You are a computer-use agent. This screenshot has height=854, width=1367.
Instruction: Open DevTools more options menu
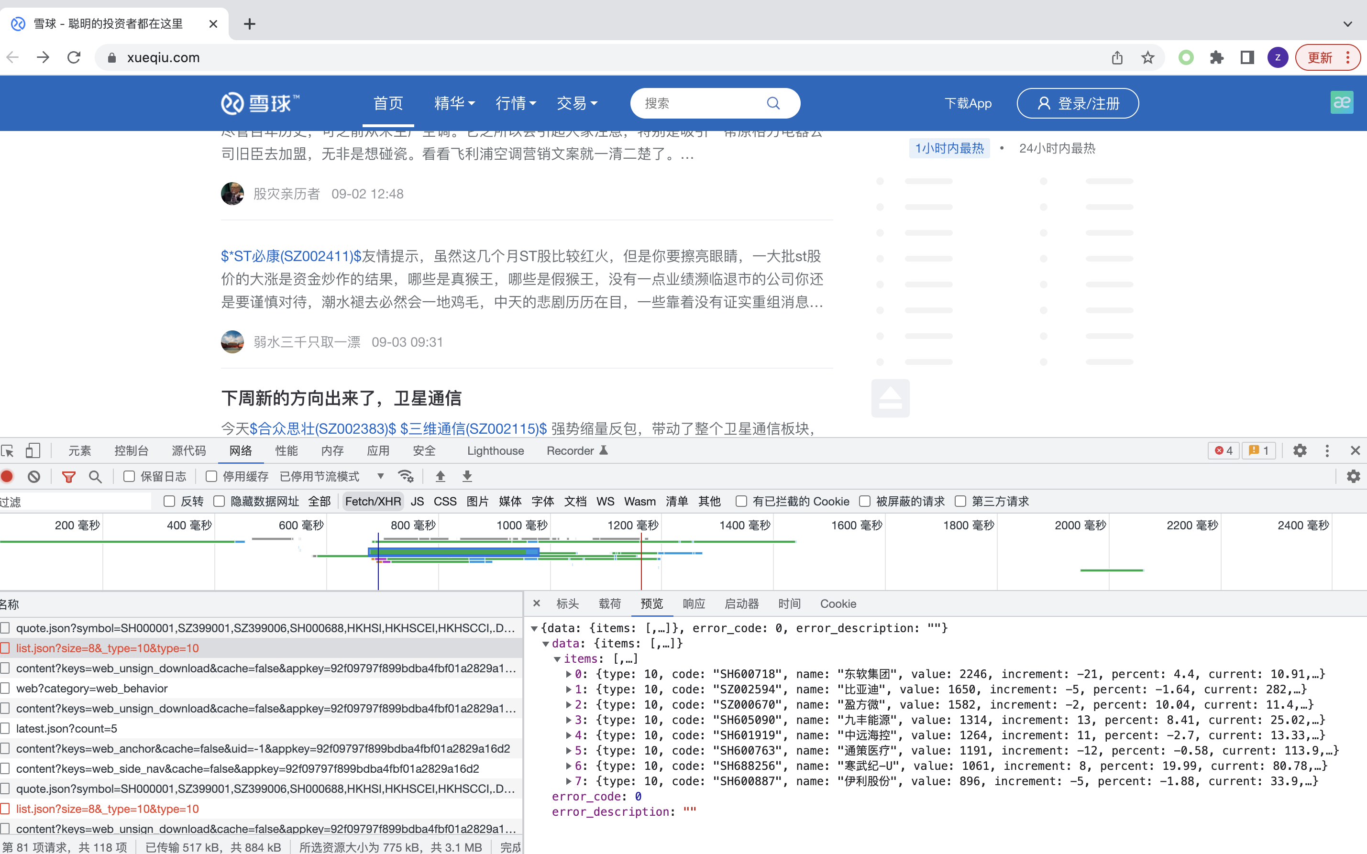click(x=1327, y=451)
